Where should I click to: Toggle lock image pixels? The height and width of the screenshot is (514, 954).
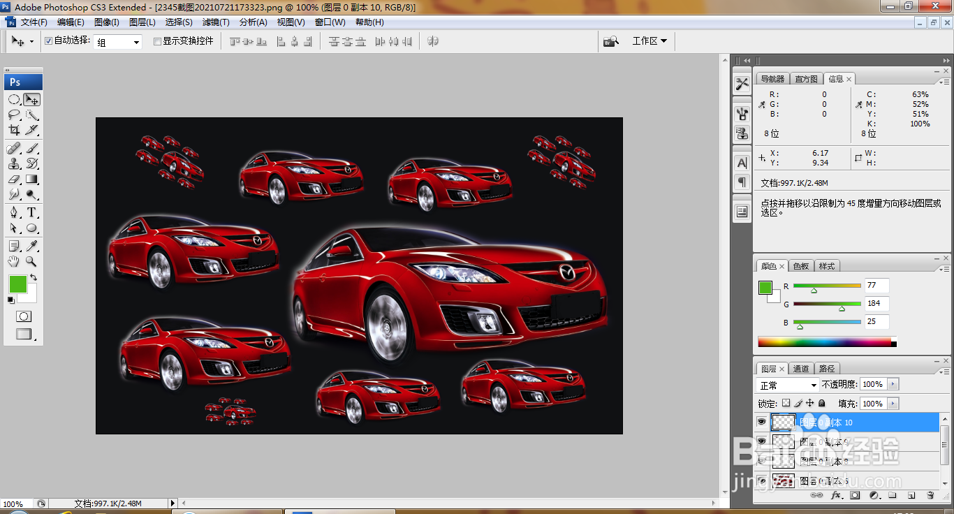click(798, 404)
